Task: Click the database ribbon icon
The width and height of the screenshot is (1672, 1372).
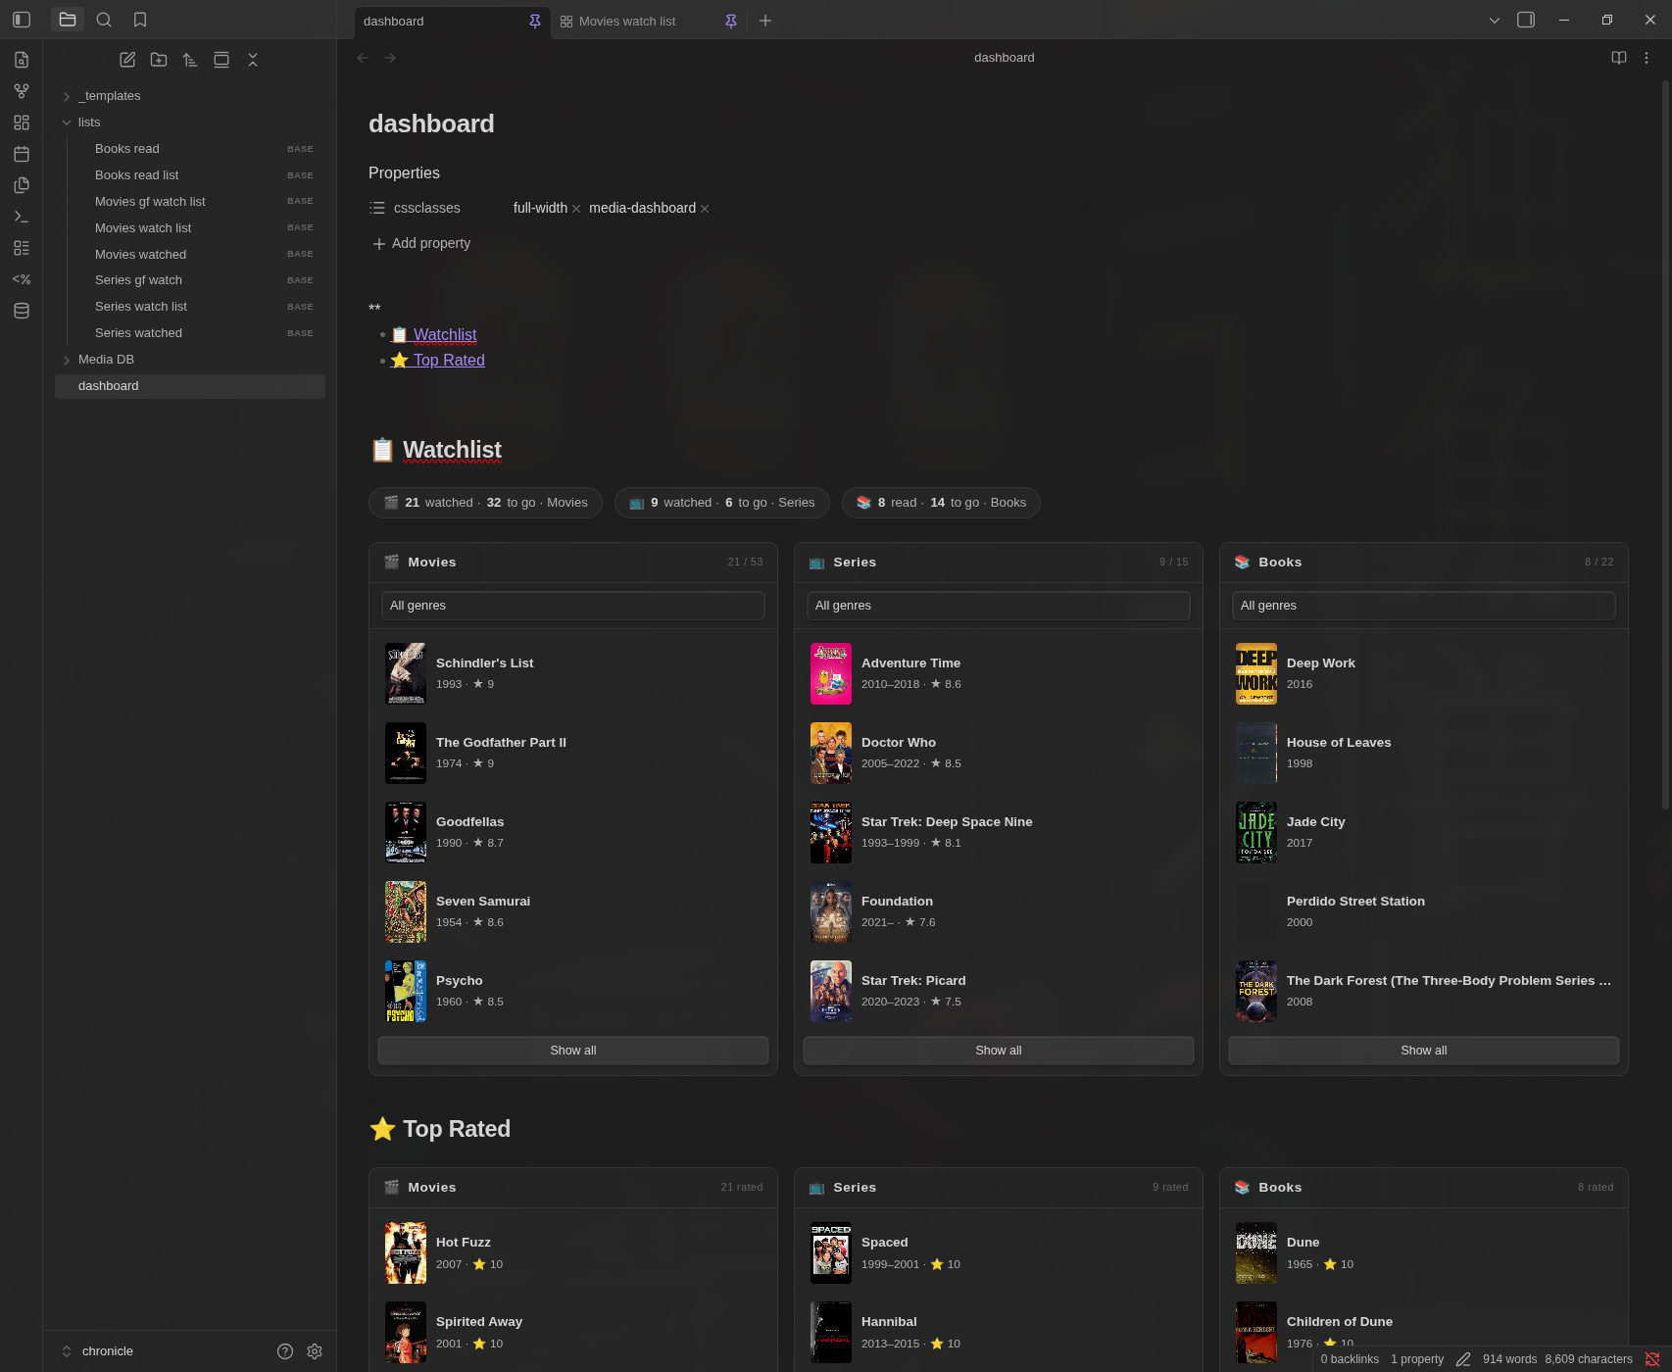Action: (x=22, y=311)
